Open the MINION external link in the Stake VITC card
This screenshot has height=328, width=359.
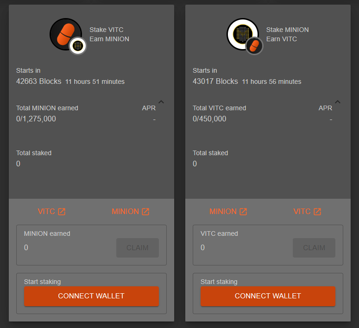[131, 211]
